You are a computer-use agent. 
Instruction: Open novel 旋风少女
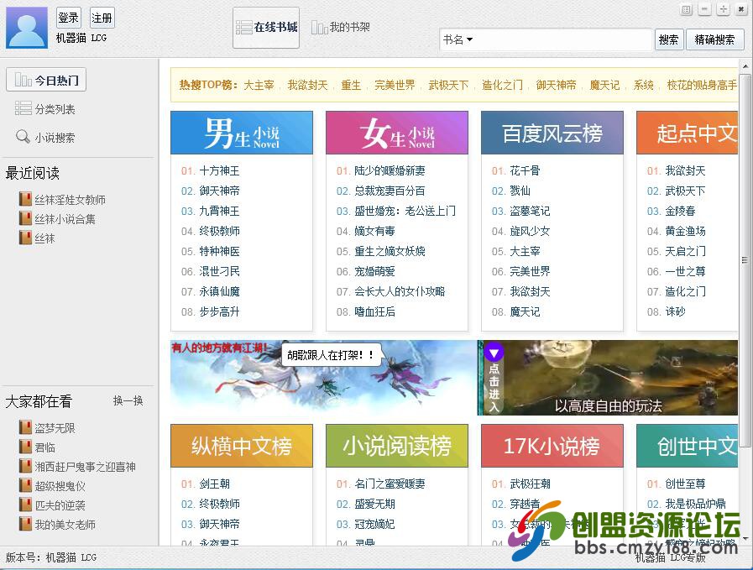click(x=530, y=231)
